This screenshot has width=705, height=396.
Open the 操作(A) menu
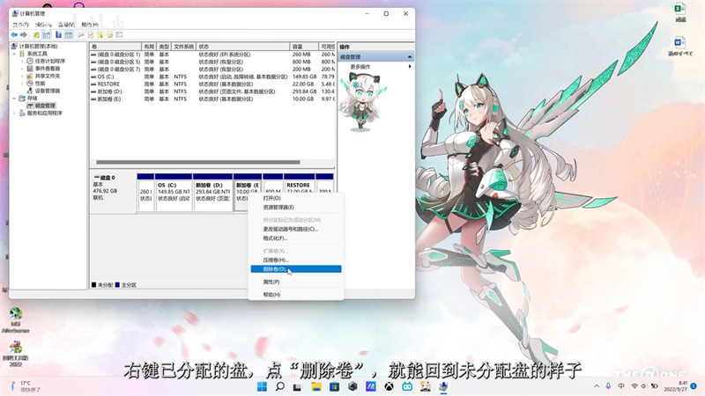click(x=43, y=25)
